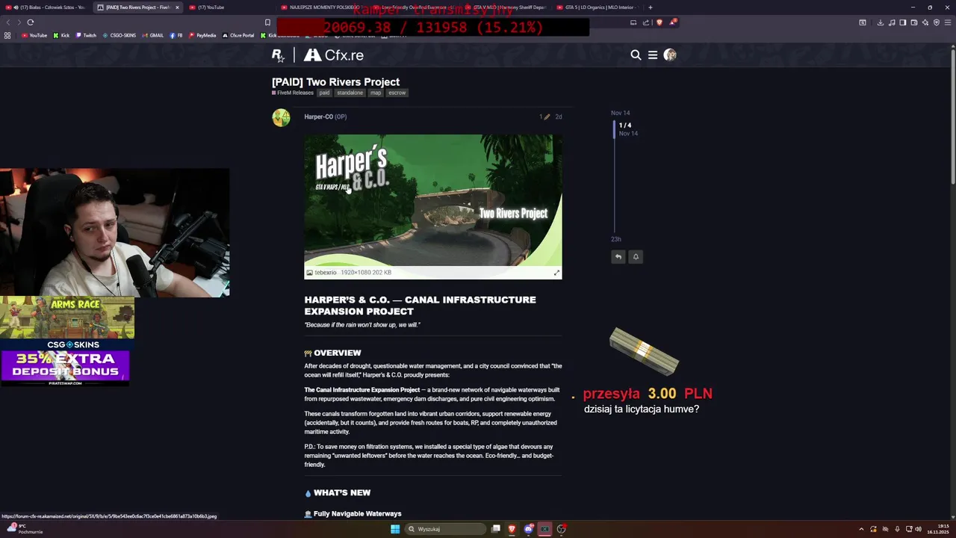Viewport: 956px width, 538px height.
Task: Open Brave browser from the taskbar
Action: point(512,529)
